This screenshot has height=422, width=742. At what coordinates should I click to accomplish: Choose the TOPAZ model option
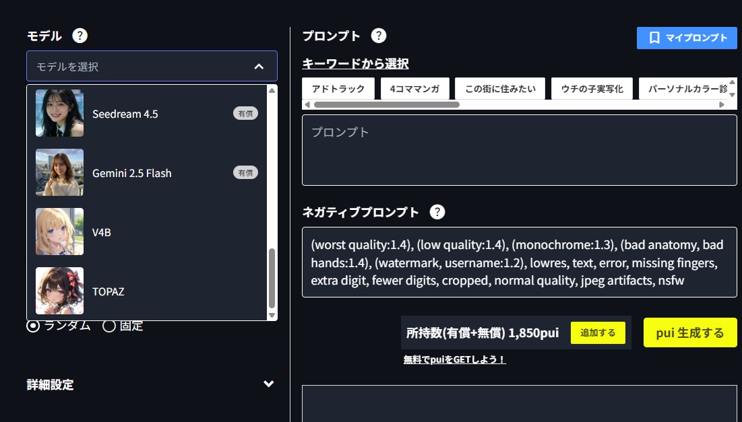[147, 291]
